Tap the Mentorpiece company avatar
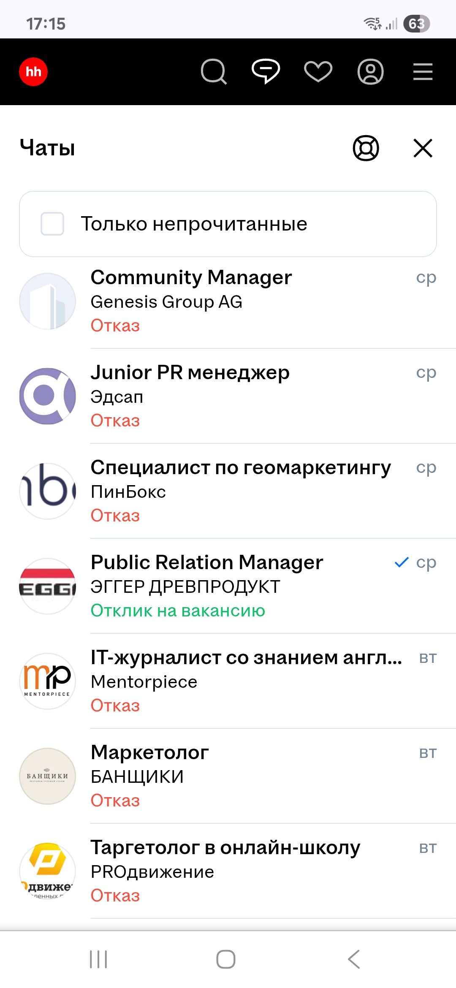Screen dimensions: 456x988 pos(48,681)
